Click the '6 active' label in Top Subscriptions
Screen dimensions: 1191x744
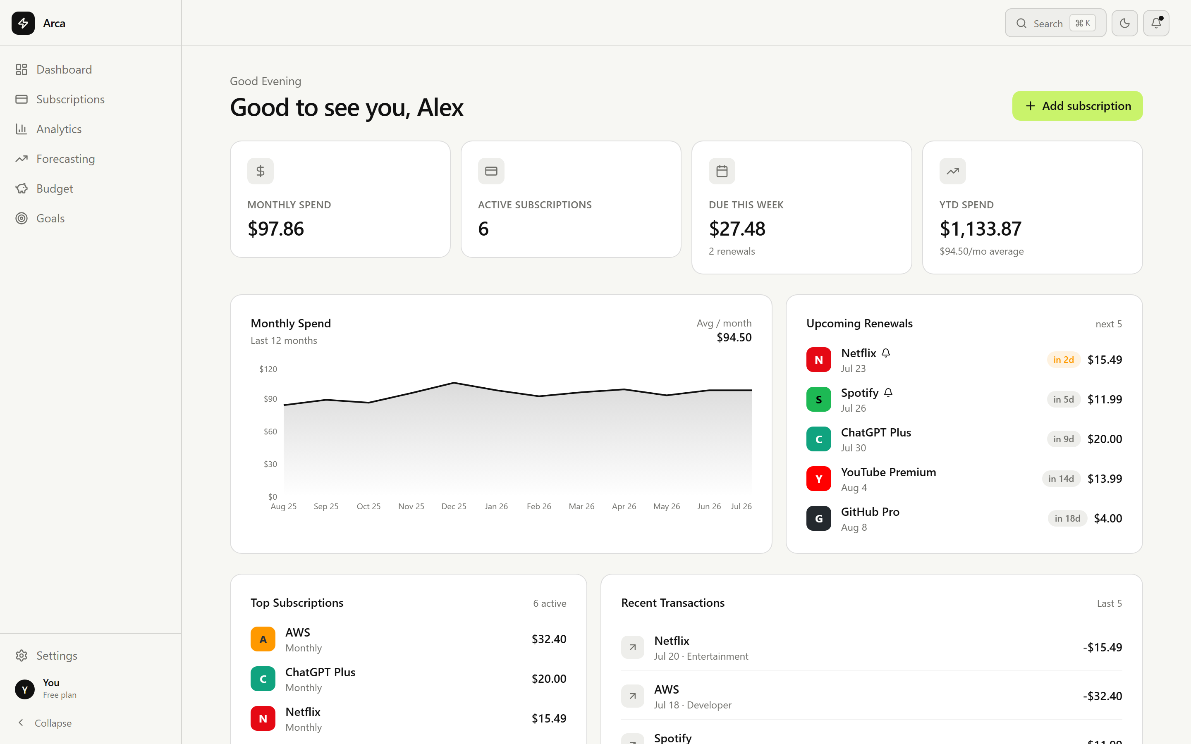549,603
